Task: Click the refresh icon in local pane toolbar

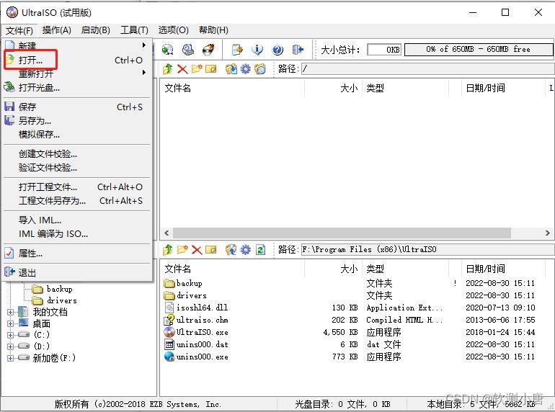Action: click(x=260, y=250)
